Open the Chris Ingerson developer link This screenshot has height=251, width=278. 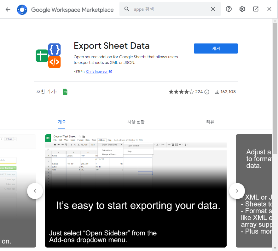click(97, 71)
